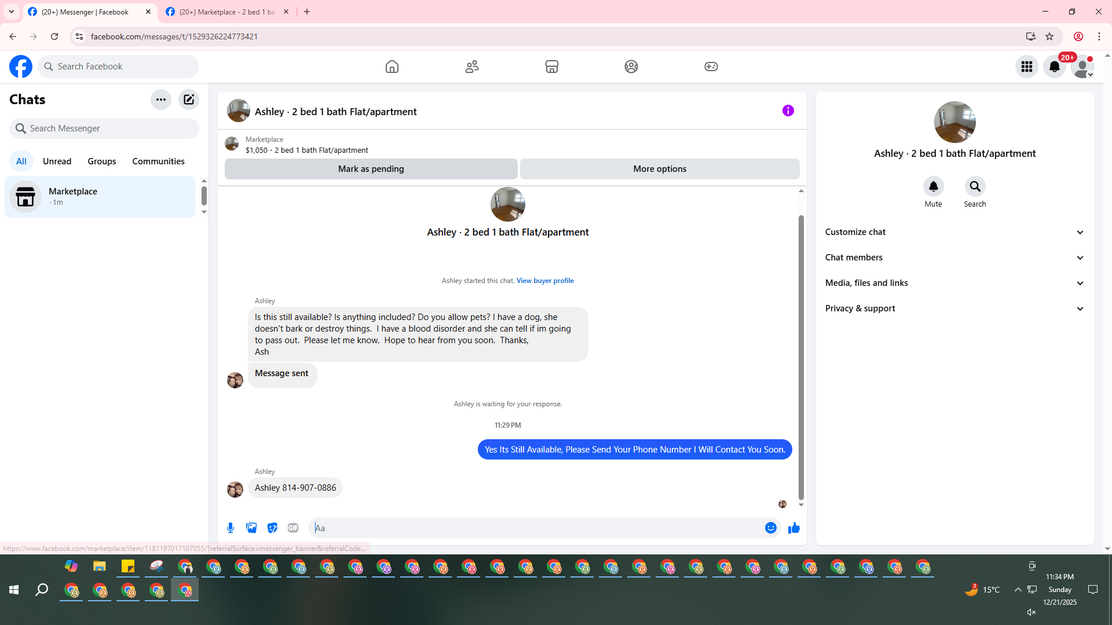Open the $1,050 listing banner link
Viewport: 1112px width, 625px height.
tap(306, 145)
